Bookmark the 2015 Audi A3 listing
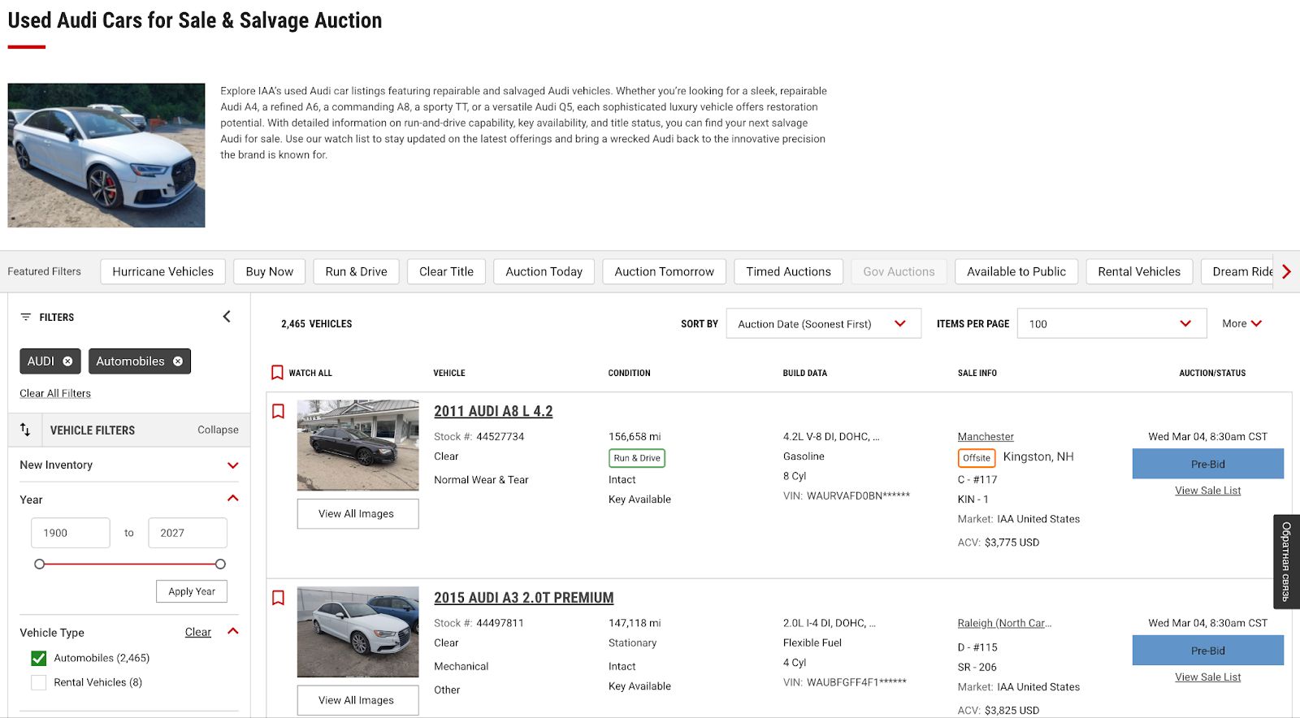The width and height of the screenshot is (1300, 718). 278,598
